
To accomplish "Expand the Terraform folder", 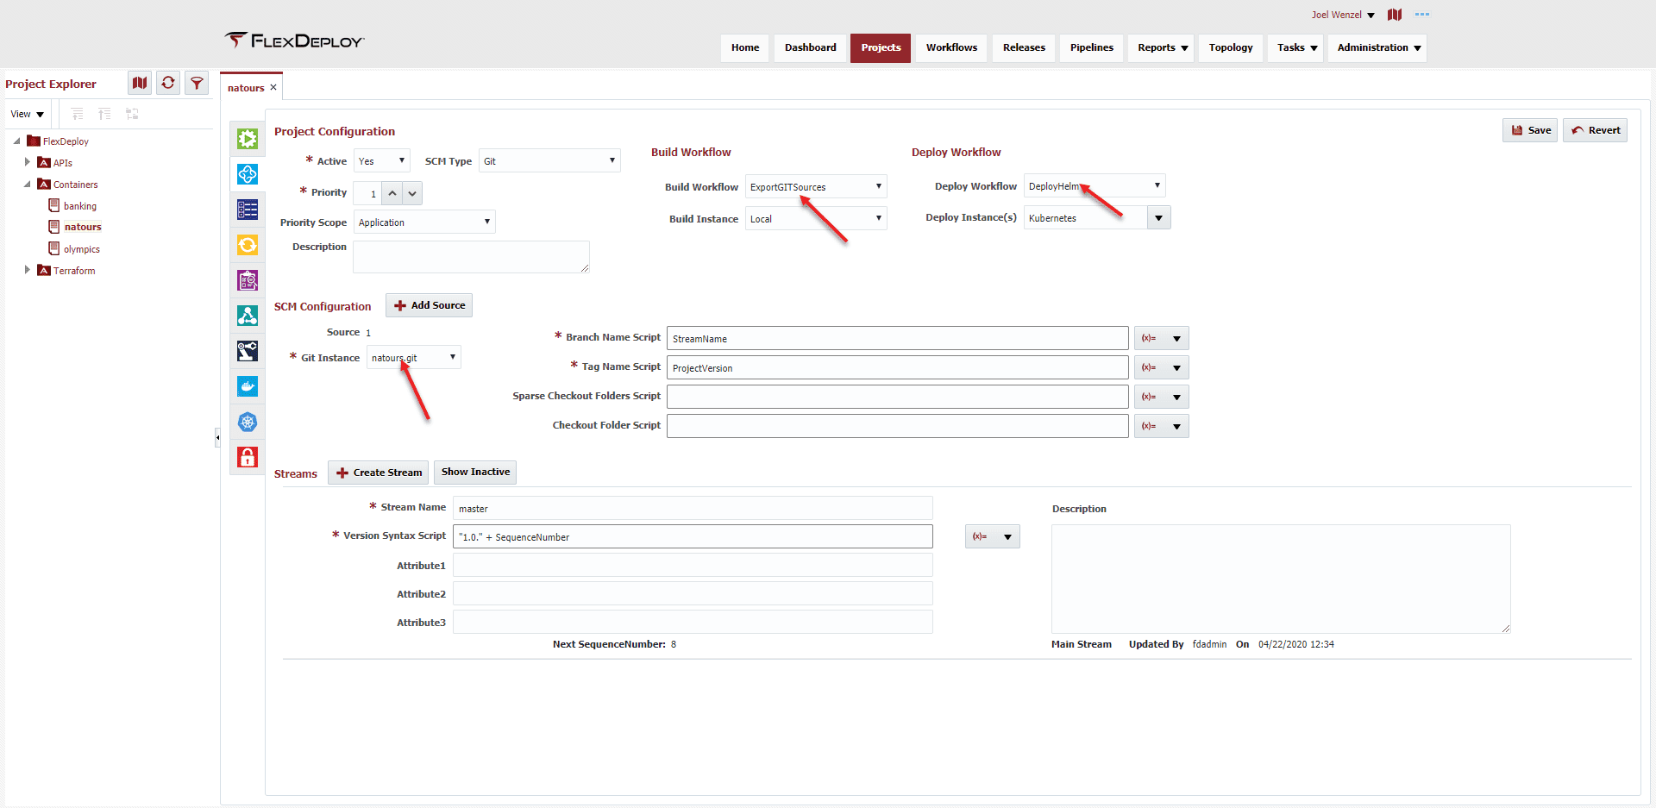I will [28, 270].
